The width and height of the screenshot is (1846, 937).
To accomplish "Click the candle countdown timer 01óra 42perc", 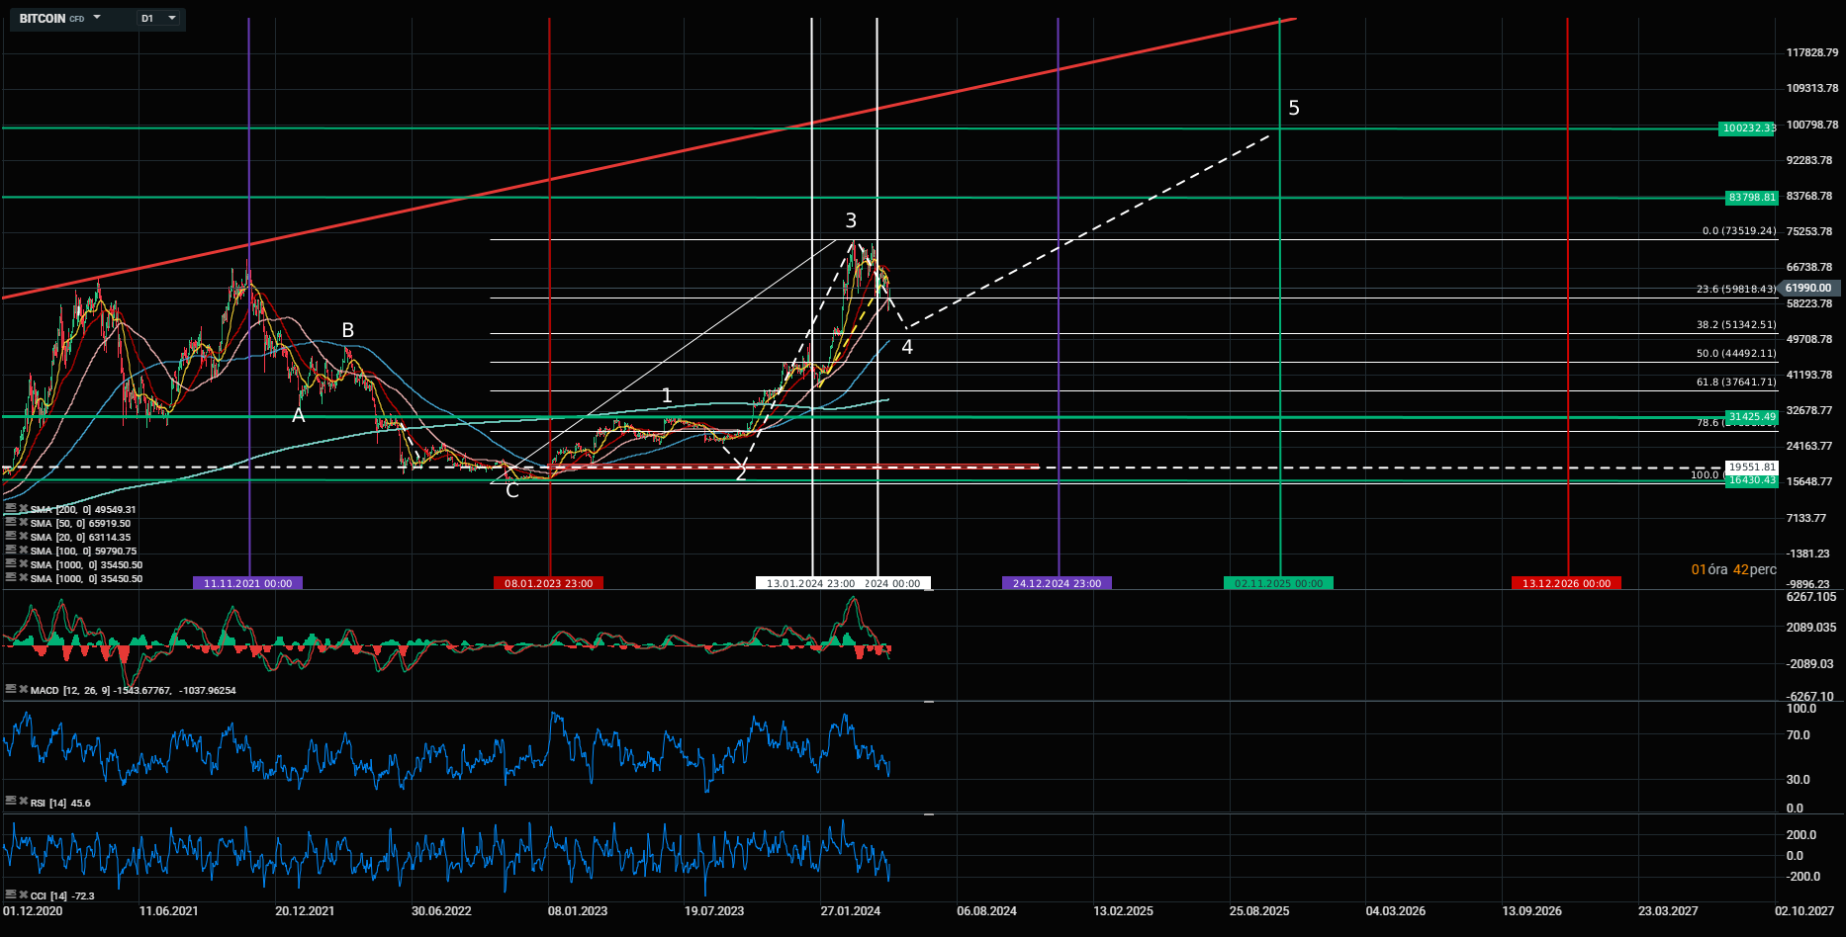I will (1734, 569).
